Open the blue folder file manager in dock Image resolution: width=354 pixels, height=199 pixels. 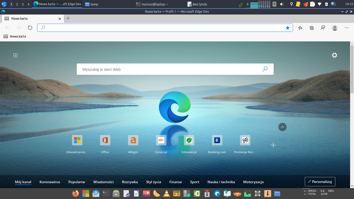pyautogui.click(x=277, y=193)
